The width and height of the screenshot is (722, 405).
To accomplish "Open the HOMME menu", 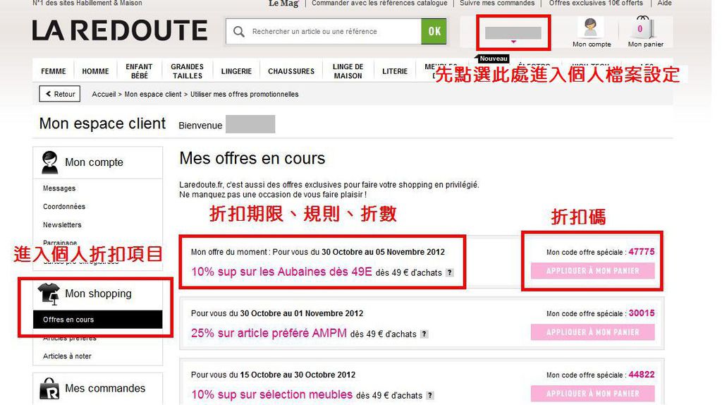I will click(x=95, y=71).
